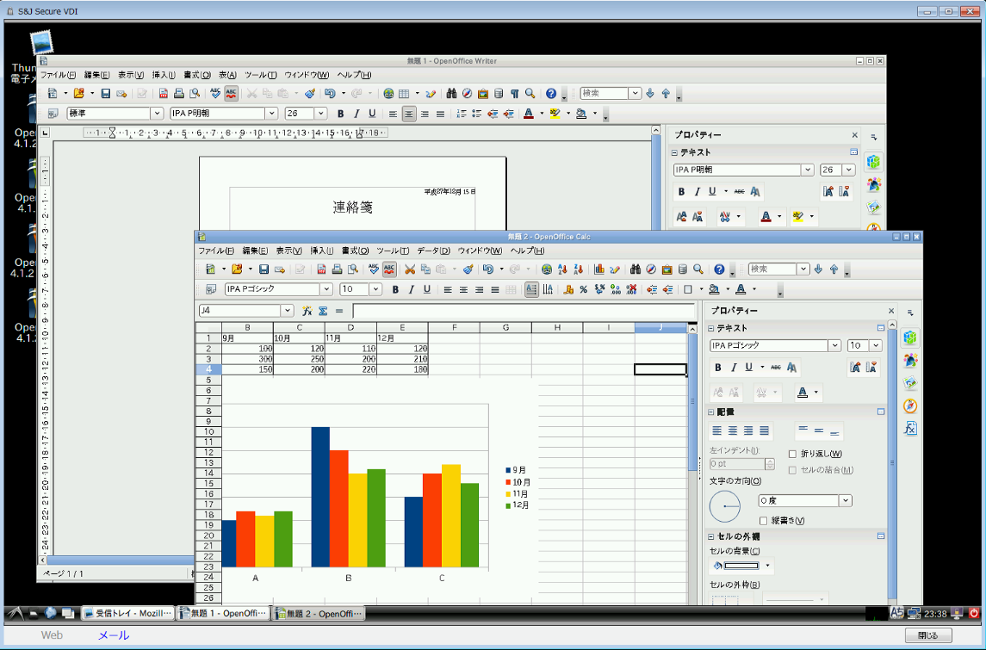Click the Web link at bottom
The width and height of the screenshot is (986, 650).
[x=52, y=635]
